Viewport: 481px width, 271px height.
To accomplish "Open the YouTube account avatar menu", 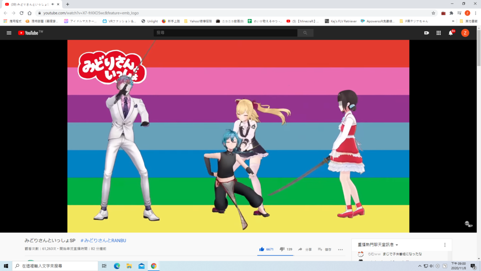I will pyautogui.click(x=465, y=33).
